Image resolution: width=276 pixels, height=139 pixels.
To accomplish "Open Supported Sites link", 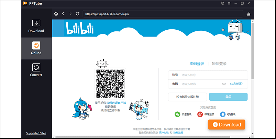I will [36, 133].
